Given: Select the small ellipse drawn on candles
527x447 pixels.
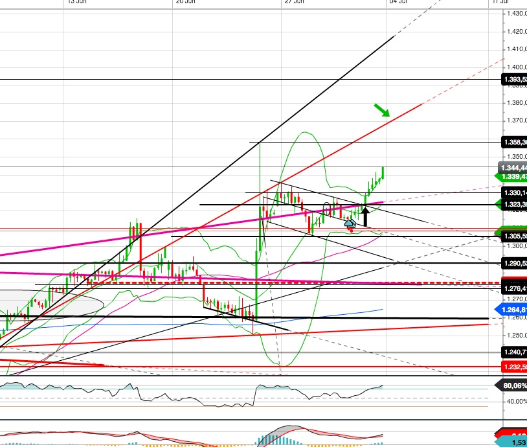Looking at the screenshot, I should (326, 208).
